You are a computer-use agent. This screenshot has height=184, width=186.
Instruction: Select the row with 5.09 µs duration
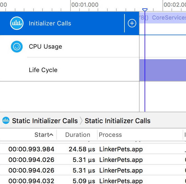(84, 181)
